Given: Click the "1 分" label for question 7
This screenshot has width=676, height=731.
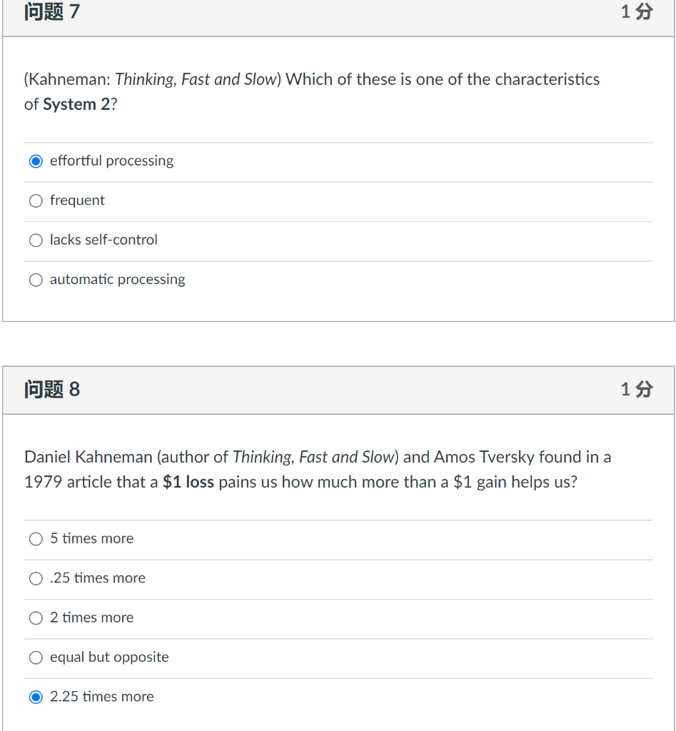Looking at the screenshot, I should point(635,11).
